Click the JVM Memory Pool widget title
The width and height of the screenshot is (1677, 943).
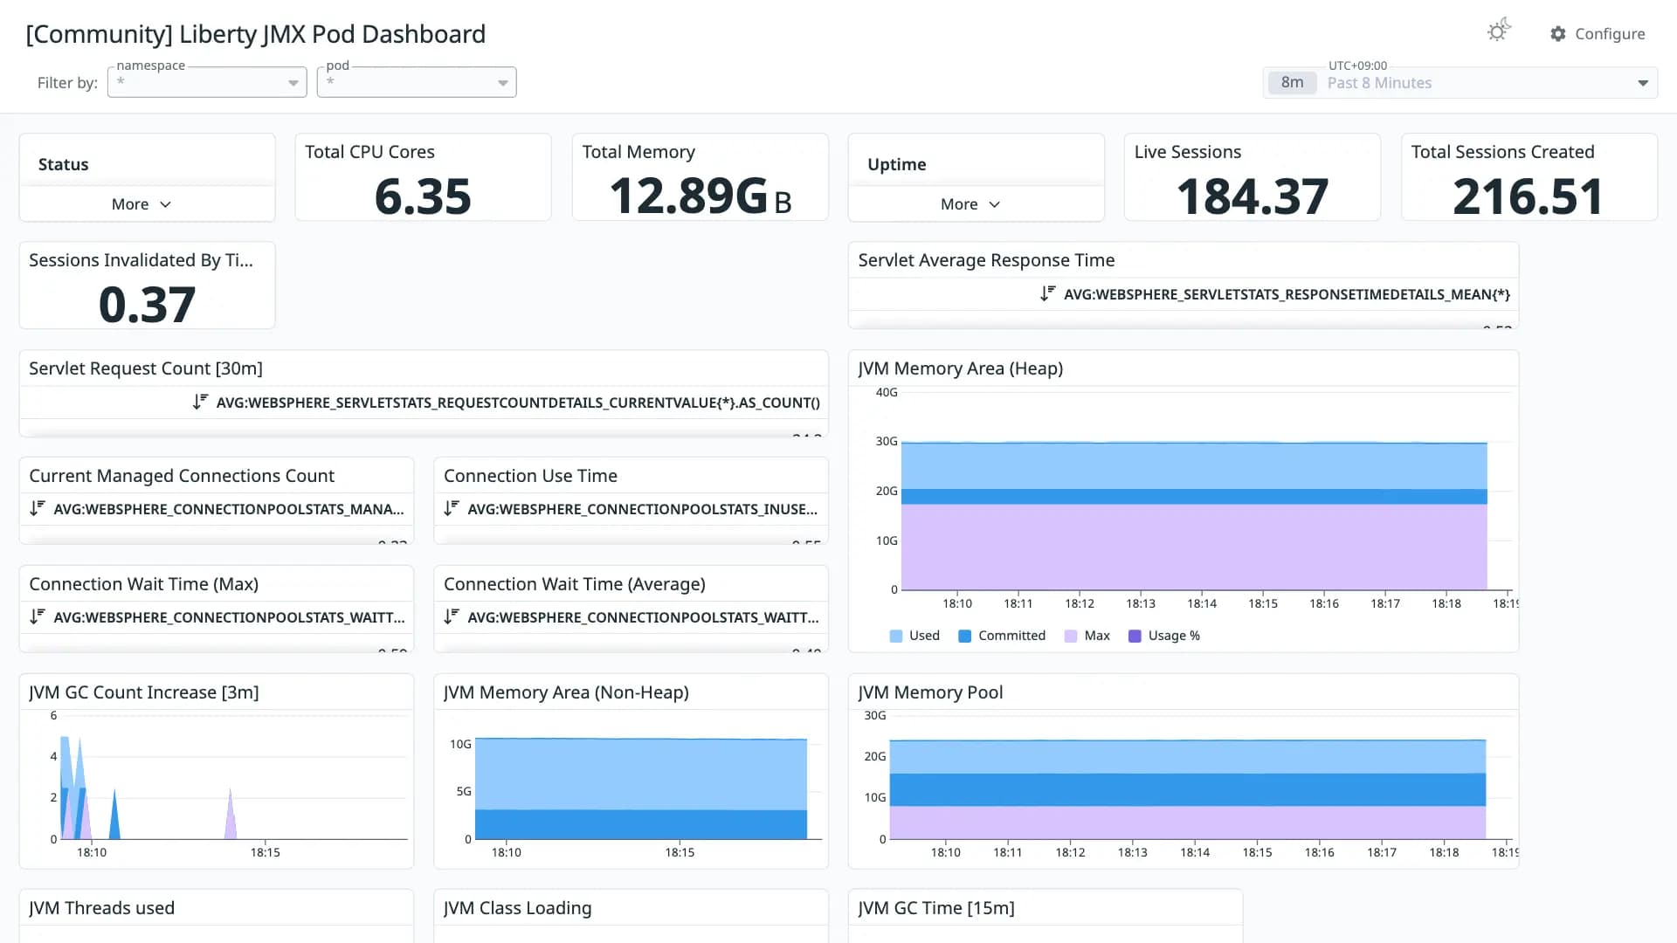coord(930,692)
